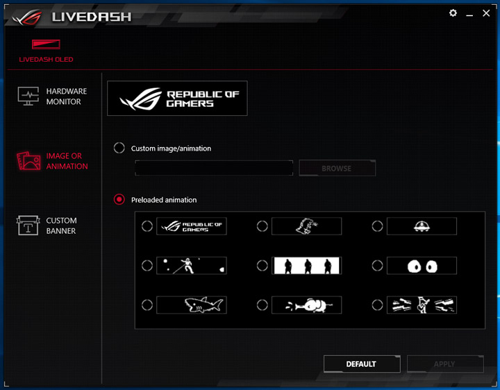
Task: Click the "Custom image/animation" label text
Action: click(x=171, y=149)
